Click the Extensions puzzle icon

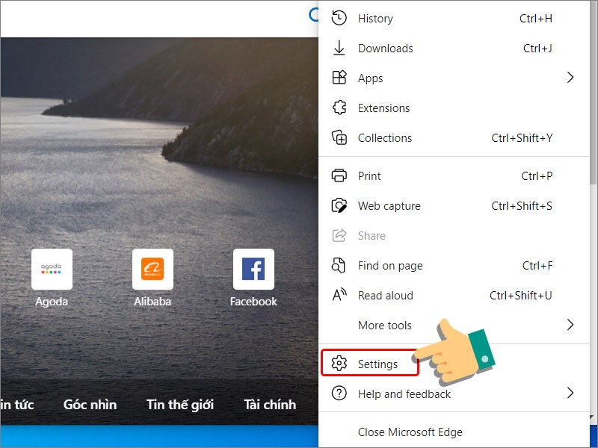[x=339, y=108]
